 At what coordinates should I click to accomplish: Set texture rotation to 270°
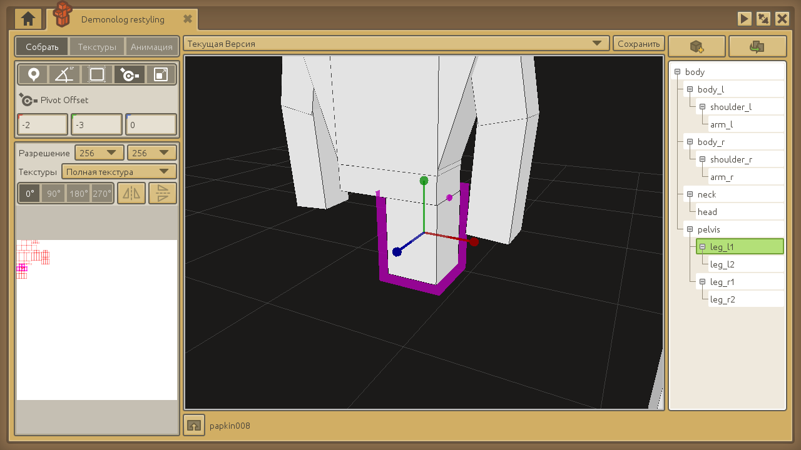click(101, 194)
